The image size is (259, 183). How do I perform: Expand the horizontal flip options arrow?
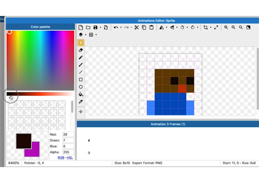click(x=166, y=27)
